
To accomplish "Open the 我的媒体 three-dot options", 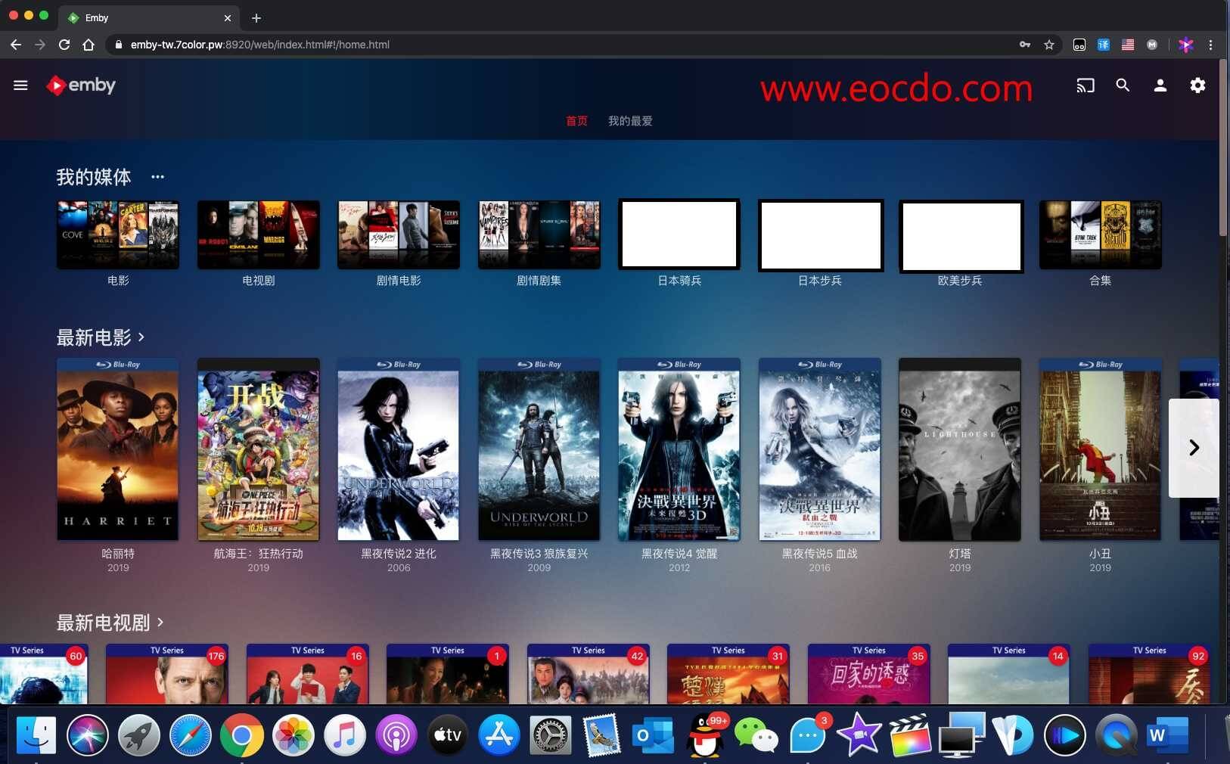I will pyautogui.click(x=157, y=177).
